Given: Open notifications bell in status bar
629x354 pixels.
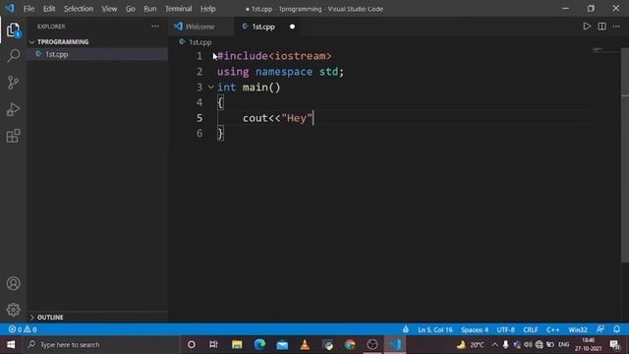Looking at the screenshot, I should pyautogui.click(x=616, y=329).
